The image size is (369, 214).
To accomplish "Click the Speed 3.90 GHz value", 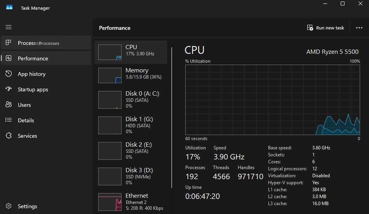I will click(229, 157).
